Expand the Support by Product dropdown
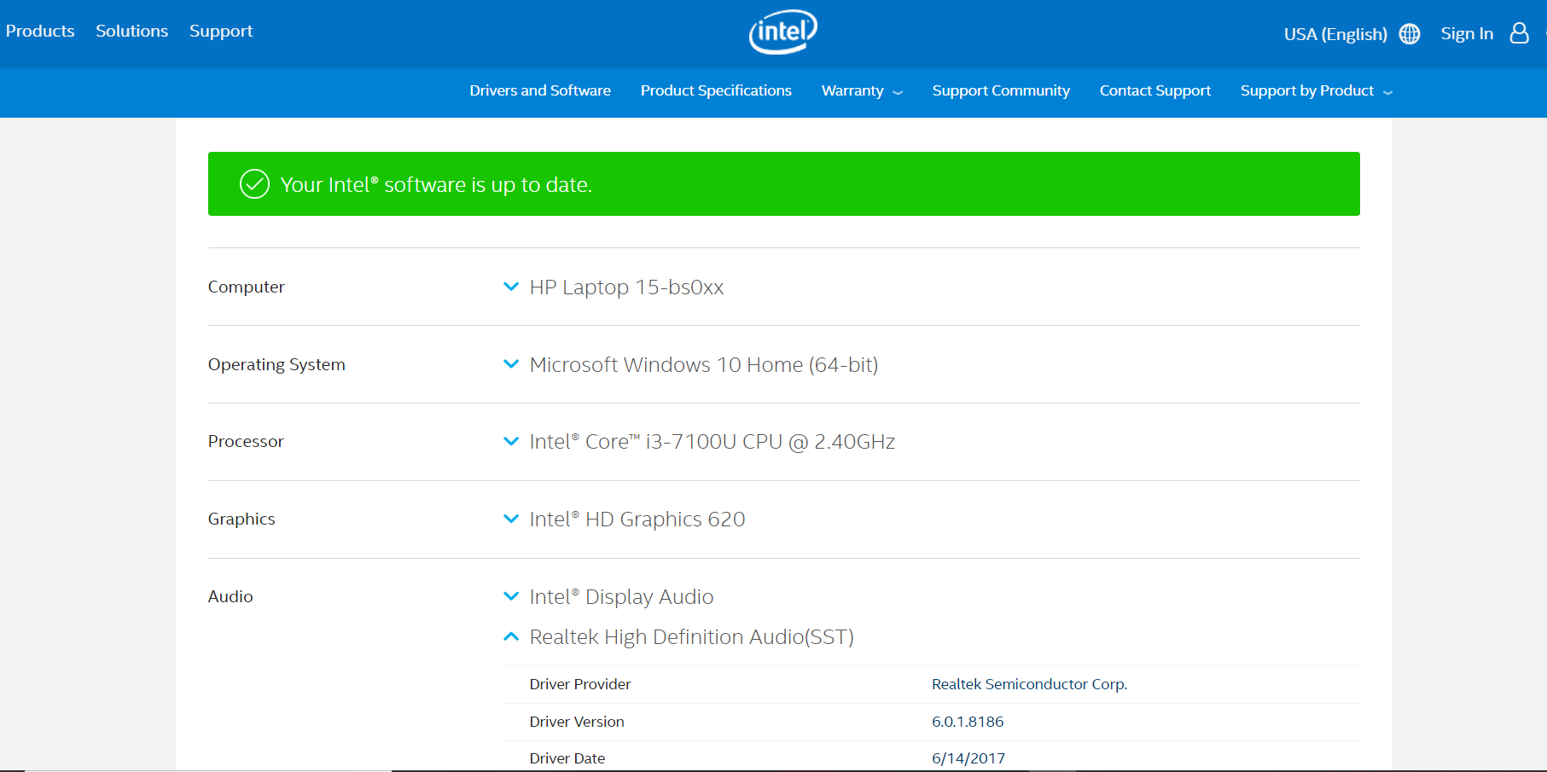This screenshot has height=772, width=1547. [1315, 91]
